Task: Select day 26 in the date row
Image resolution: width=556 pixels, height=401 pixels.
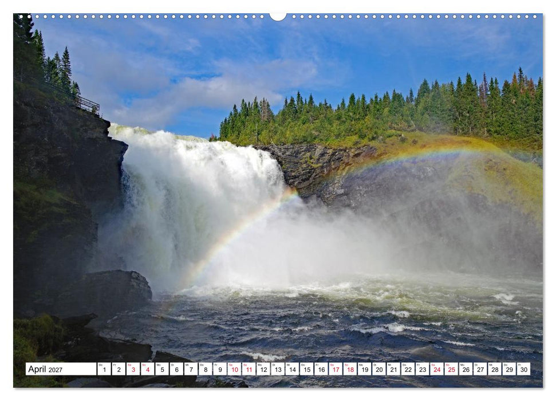Action: 466,369
